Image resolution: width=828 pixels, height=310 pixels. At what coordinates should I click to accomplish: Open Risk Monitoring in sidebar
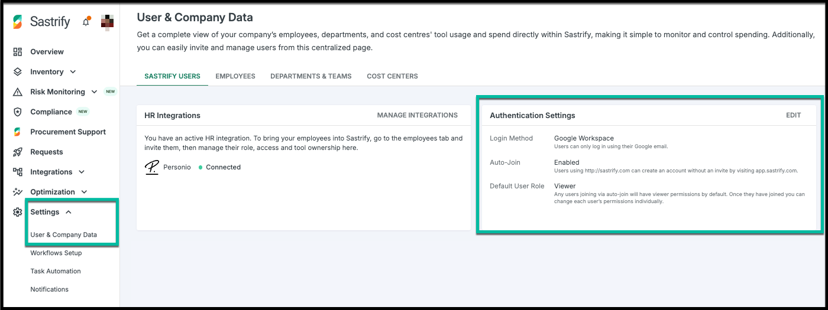pos(57,92)
